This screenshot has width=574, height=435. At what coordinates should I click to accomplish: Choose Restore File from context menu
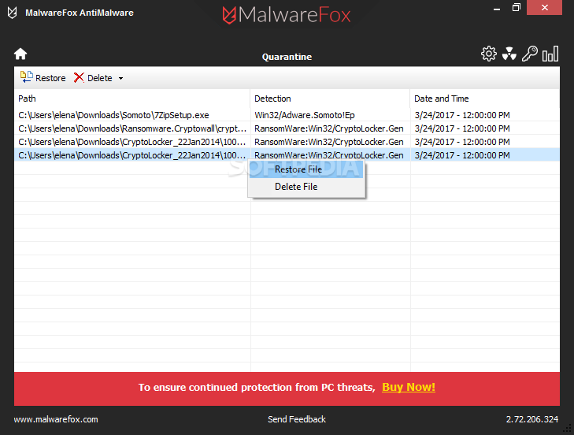pyautogui.click(x=306, y=169)
